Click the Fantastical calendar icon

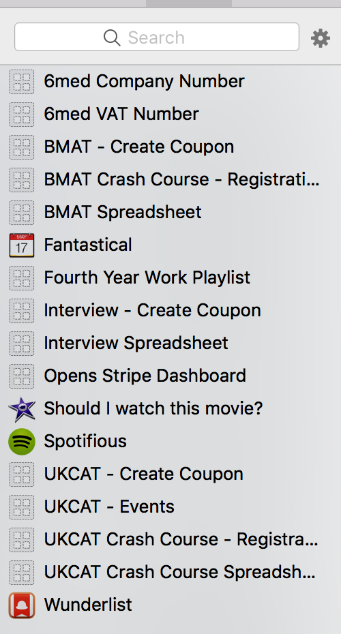point(22,245)
